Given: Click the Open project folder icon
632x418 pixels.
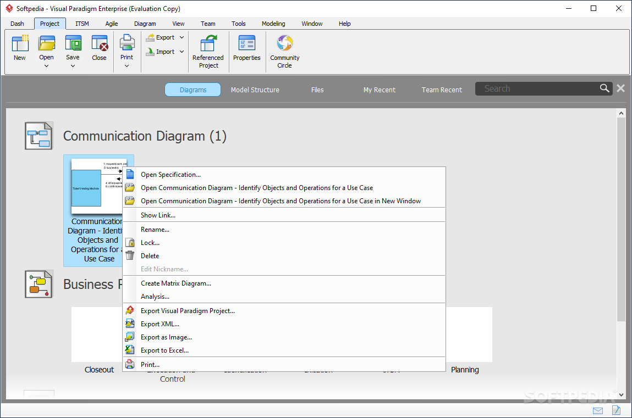Looking at the screenshot, I should [46, 43].
